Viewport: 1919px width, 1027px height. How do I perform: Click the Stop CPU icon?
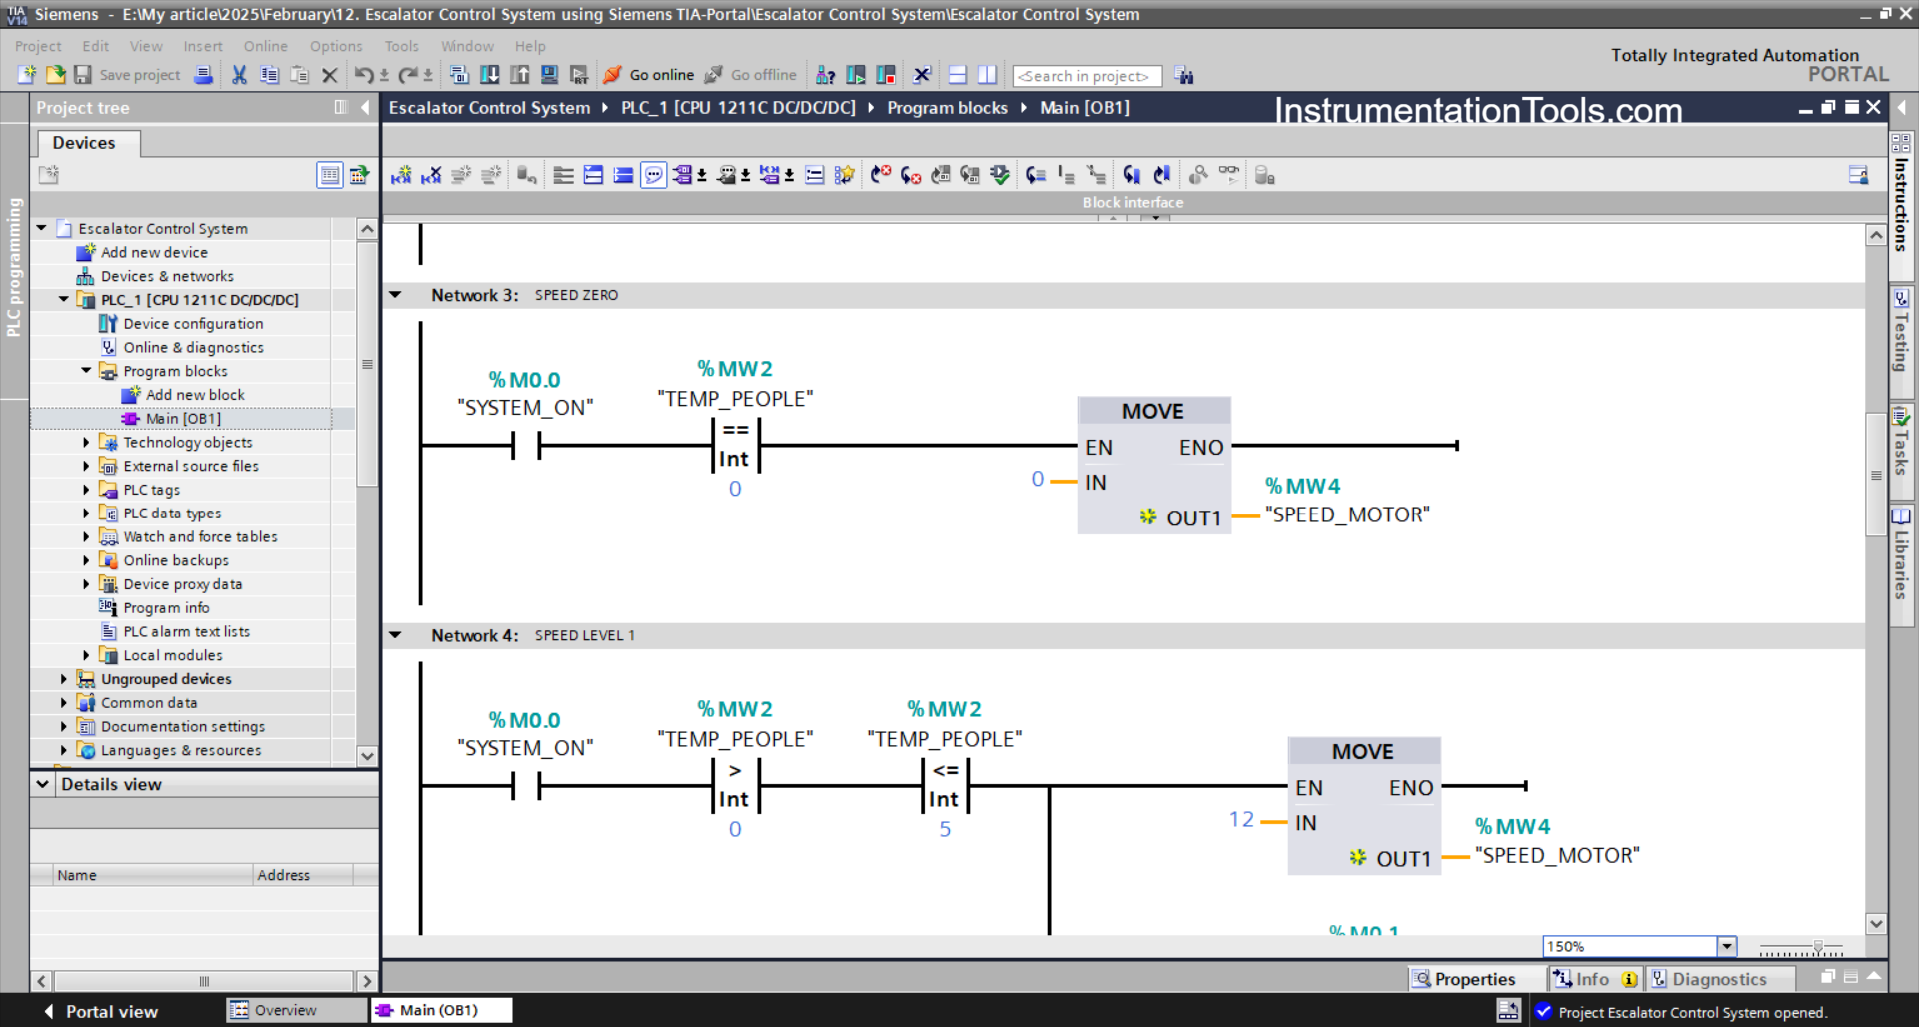[x=886, y=75]
